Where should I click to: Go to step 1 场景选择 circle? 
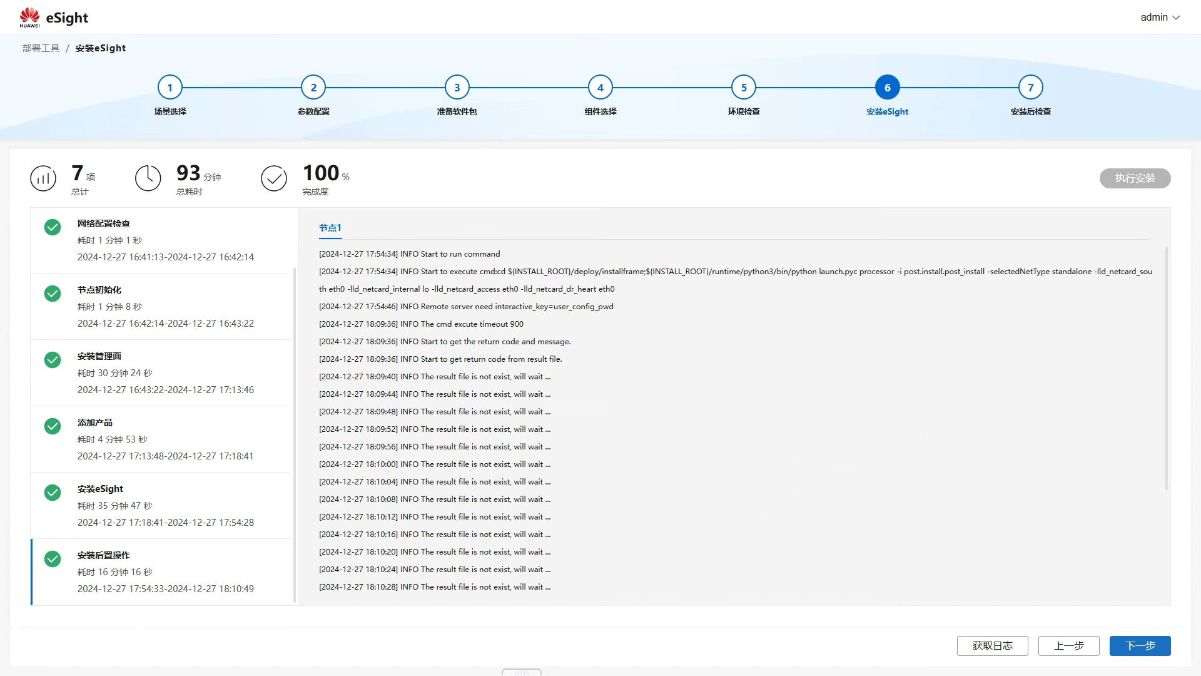coord(170,88)
